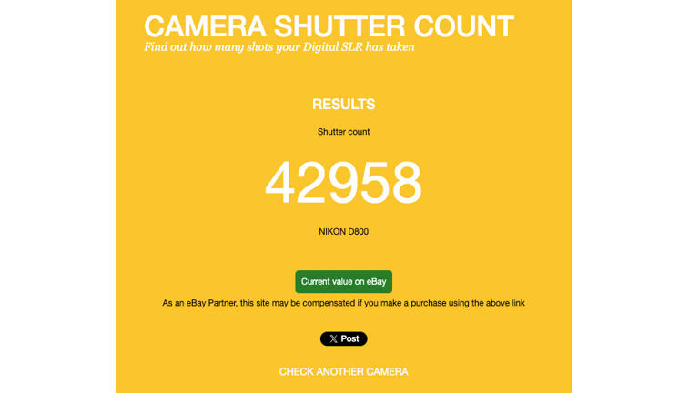This screenshot has height=393, width=699.
Task: Open the green Current value on eBay button
Action: point(343,282)
